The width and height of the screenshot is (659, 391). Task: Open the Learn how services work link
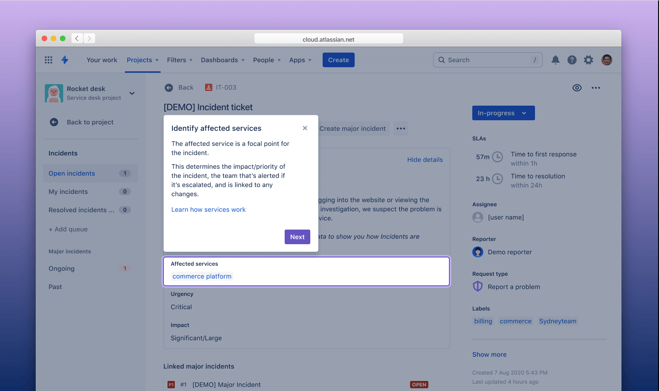[x=208, y=209]
